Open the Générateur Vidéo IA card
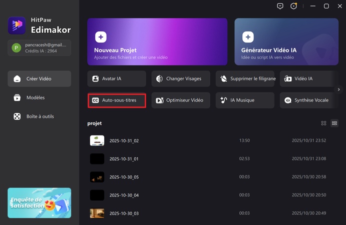The width and height of the screenshot is (346, 225). click(286, 42)
